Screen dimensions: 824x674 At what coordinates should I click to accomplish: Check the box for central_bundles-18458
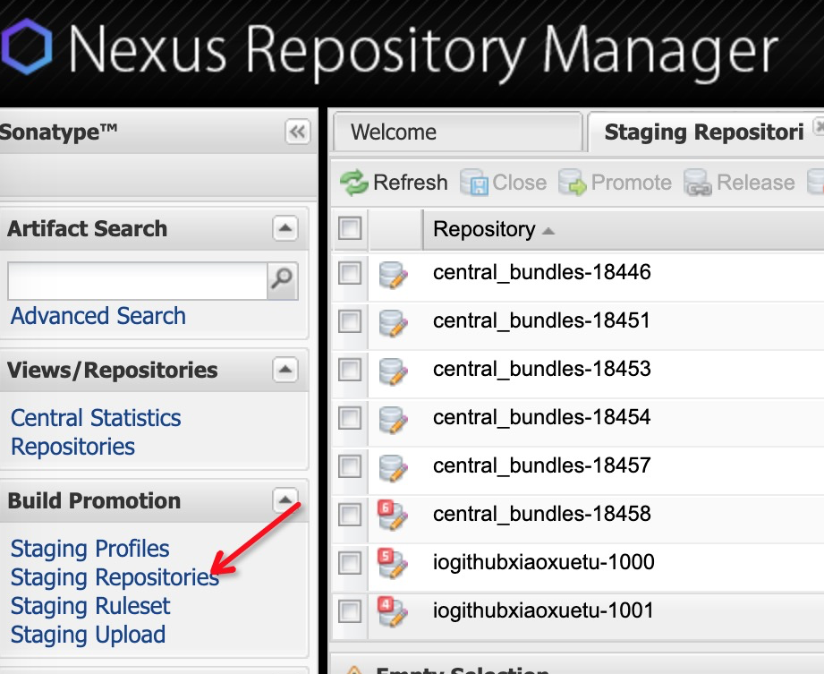coord(350,516)
